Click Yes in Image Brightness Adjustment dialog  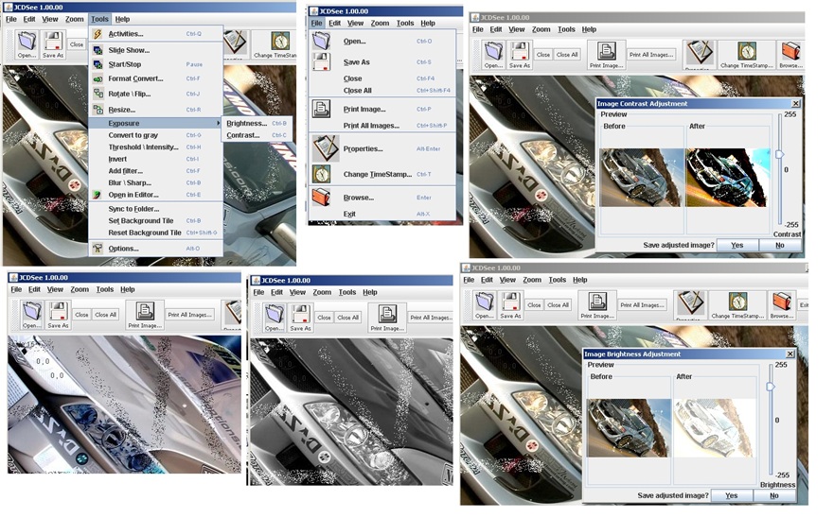[x=732, y=495]
